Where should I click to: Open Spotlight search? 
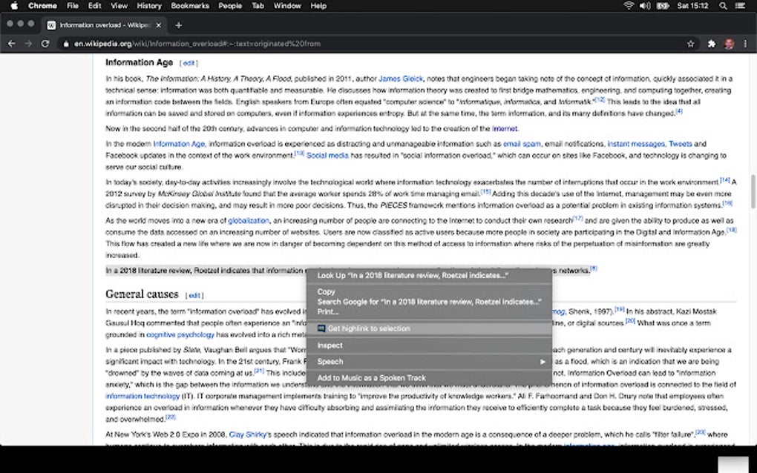click(723, 6)
